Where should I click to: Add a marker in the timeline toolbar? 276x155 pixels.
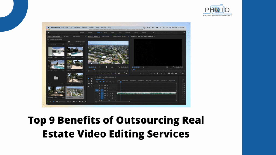107,82
